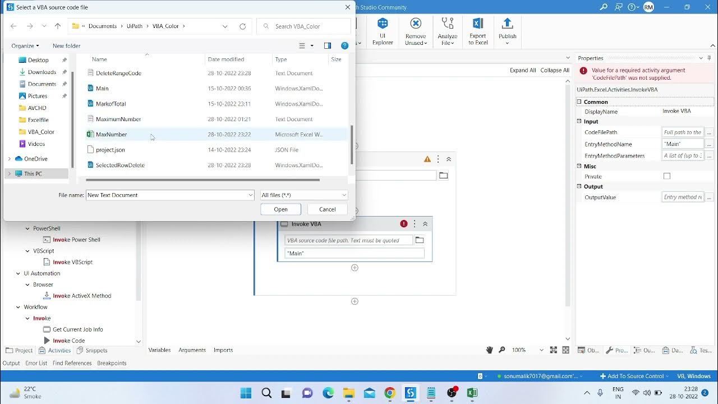Click the browse folder icon in Invoke VBA activity

pyautogui.click(x=419, y=240)
